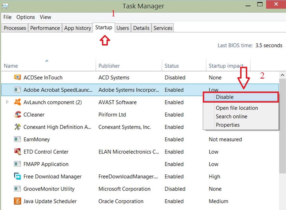This screenshot has height=210, width=286.
Task: Switch to the Performance tab
Action: tap(45, 28)
